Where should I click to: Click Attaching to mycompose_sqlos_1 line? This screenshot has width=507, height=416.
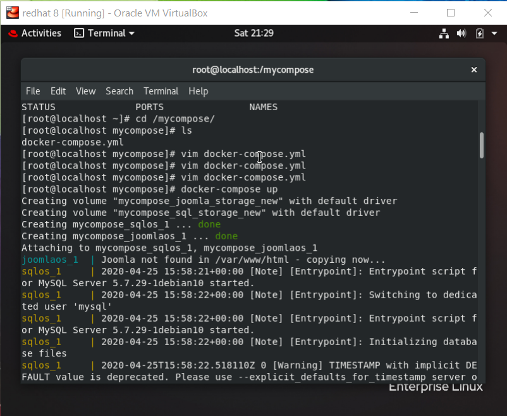pyautogui.click(x=169, y=248)
